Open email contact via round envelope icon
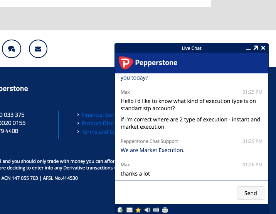Image resolution: width=276 pixels, height=214 pixels. 38,49
